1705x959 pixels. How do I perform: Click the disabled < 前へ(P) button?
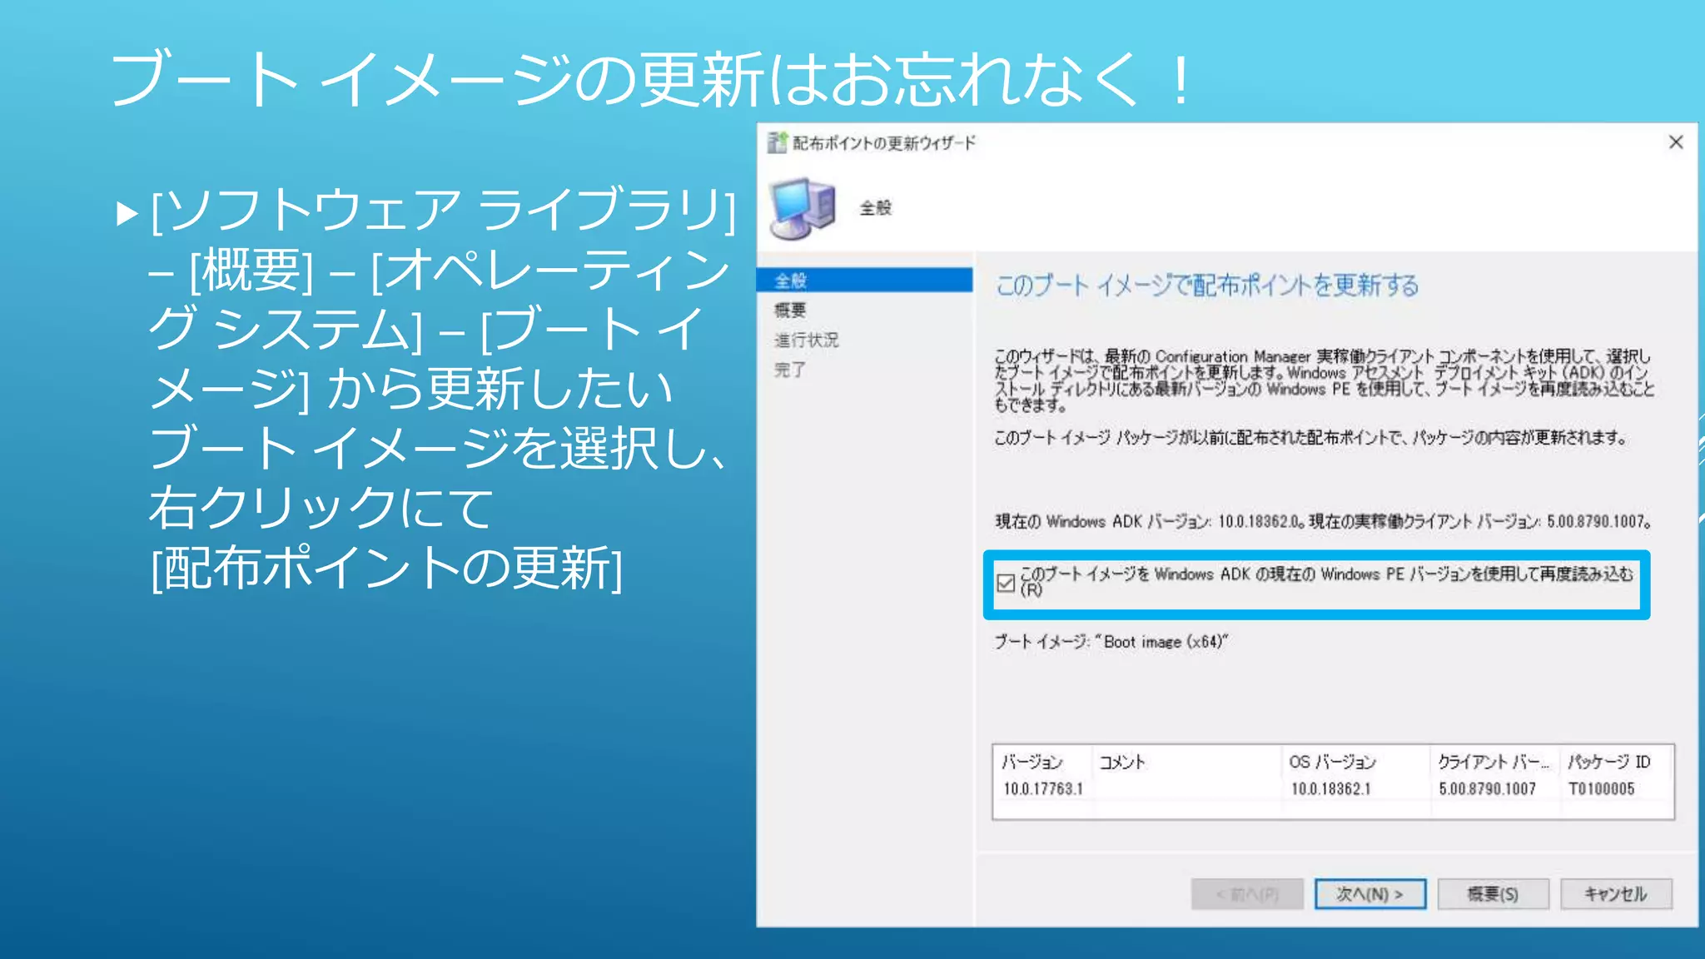(x=1247, y=894)
